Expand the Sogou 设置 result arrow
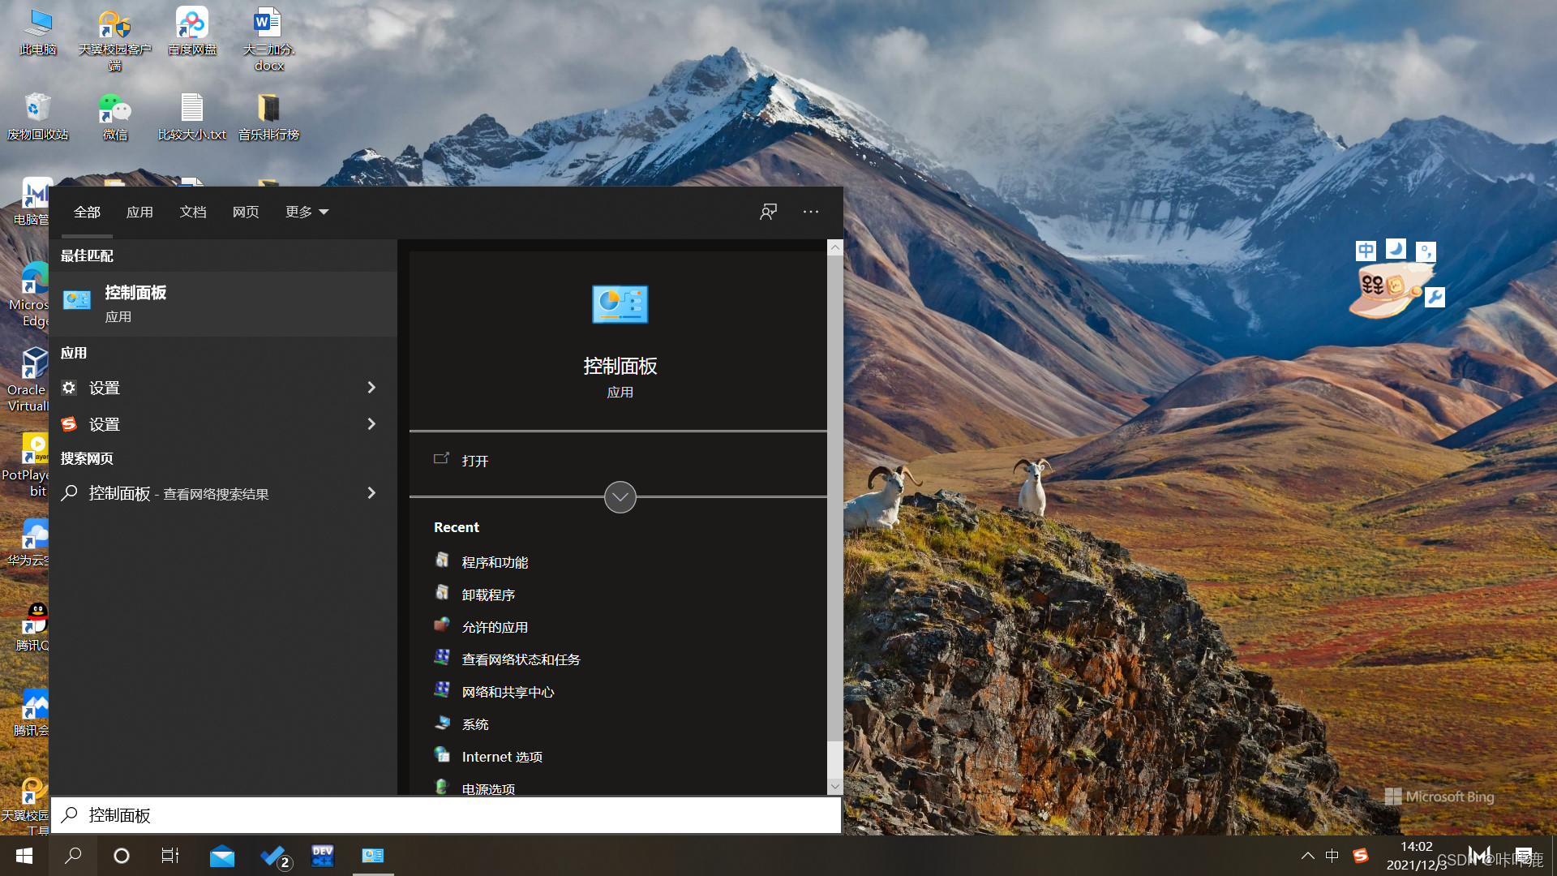The image size is (1557, 876). 371,424
